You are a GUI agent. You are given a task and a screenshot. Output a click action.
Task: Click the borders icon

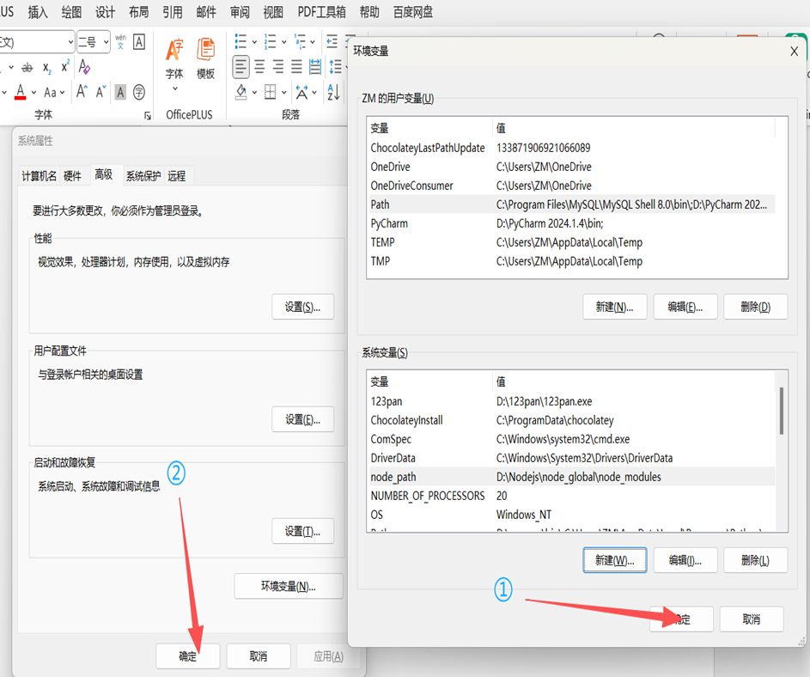tap(271, 92)
